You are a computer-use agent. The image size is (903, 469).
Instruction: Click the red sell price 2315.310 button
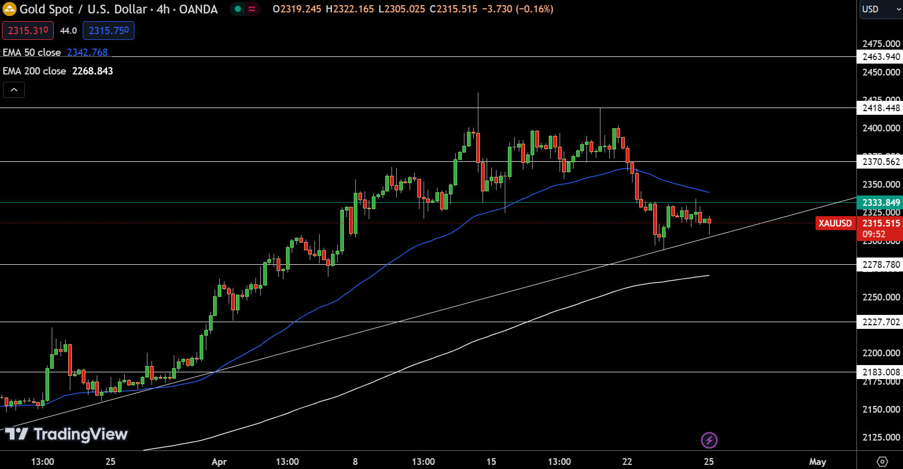pyautogui.click(x=28, y=31)
